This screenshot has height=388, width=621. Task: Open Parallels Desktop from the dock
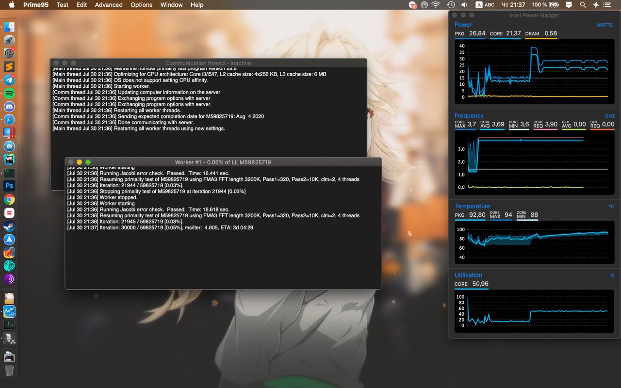[9, 132]
